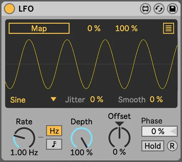
Task: Click the 0 % minimum range value
Action: (x=94, y=28)
